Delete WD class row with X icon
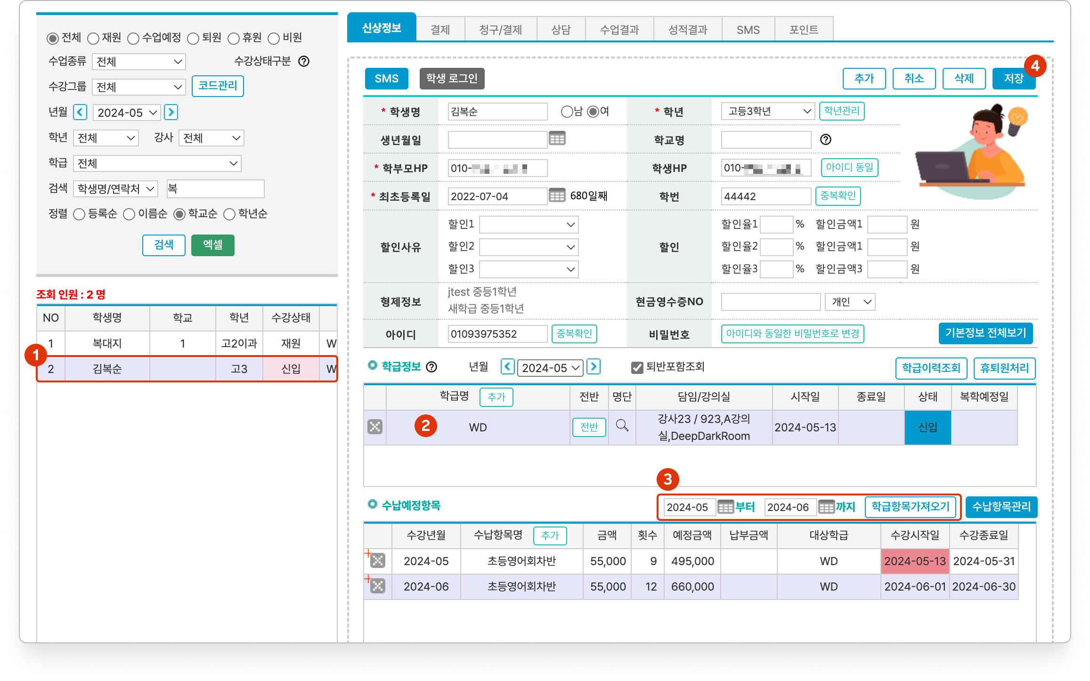 374,427
